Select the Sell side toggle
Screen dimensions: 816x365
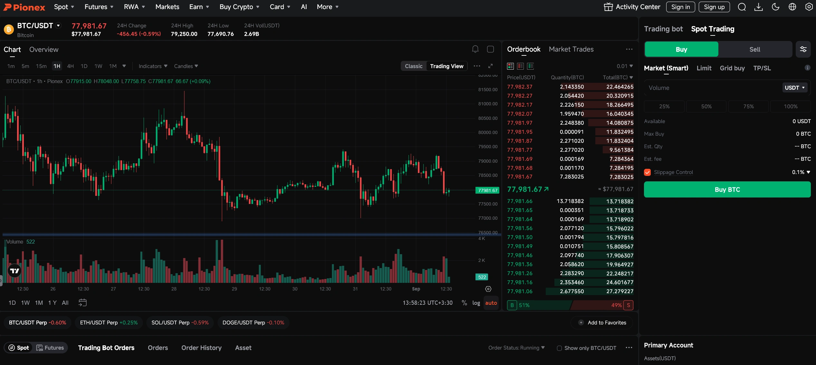coord(754,49)
